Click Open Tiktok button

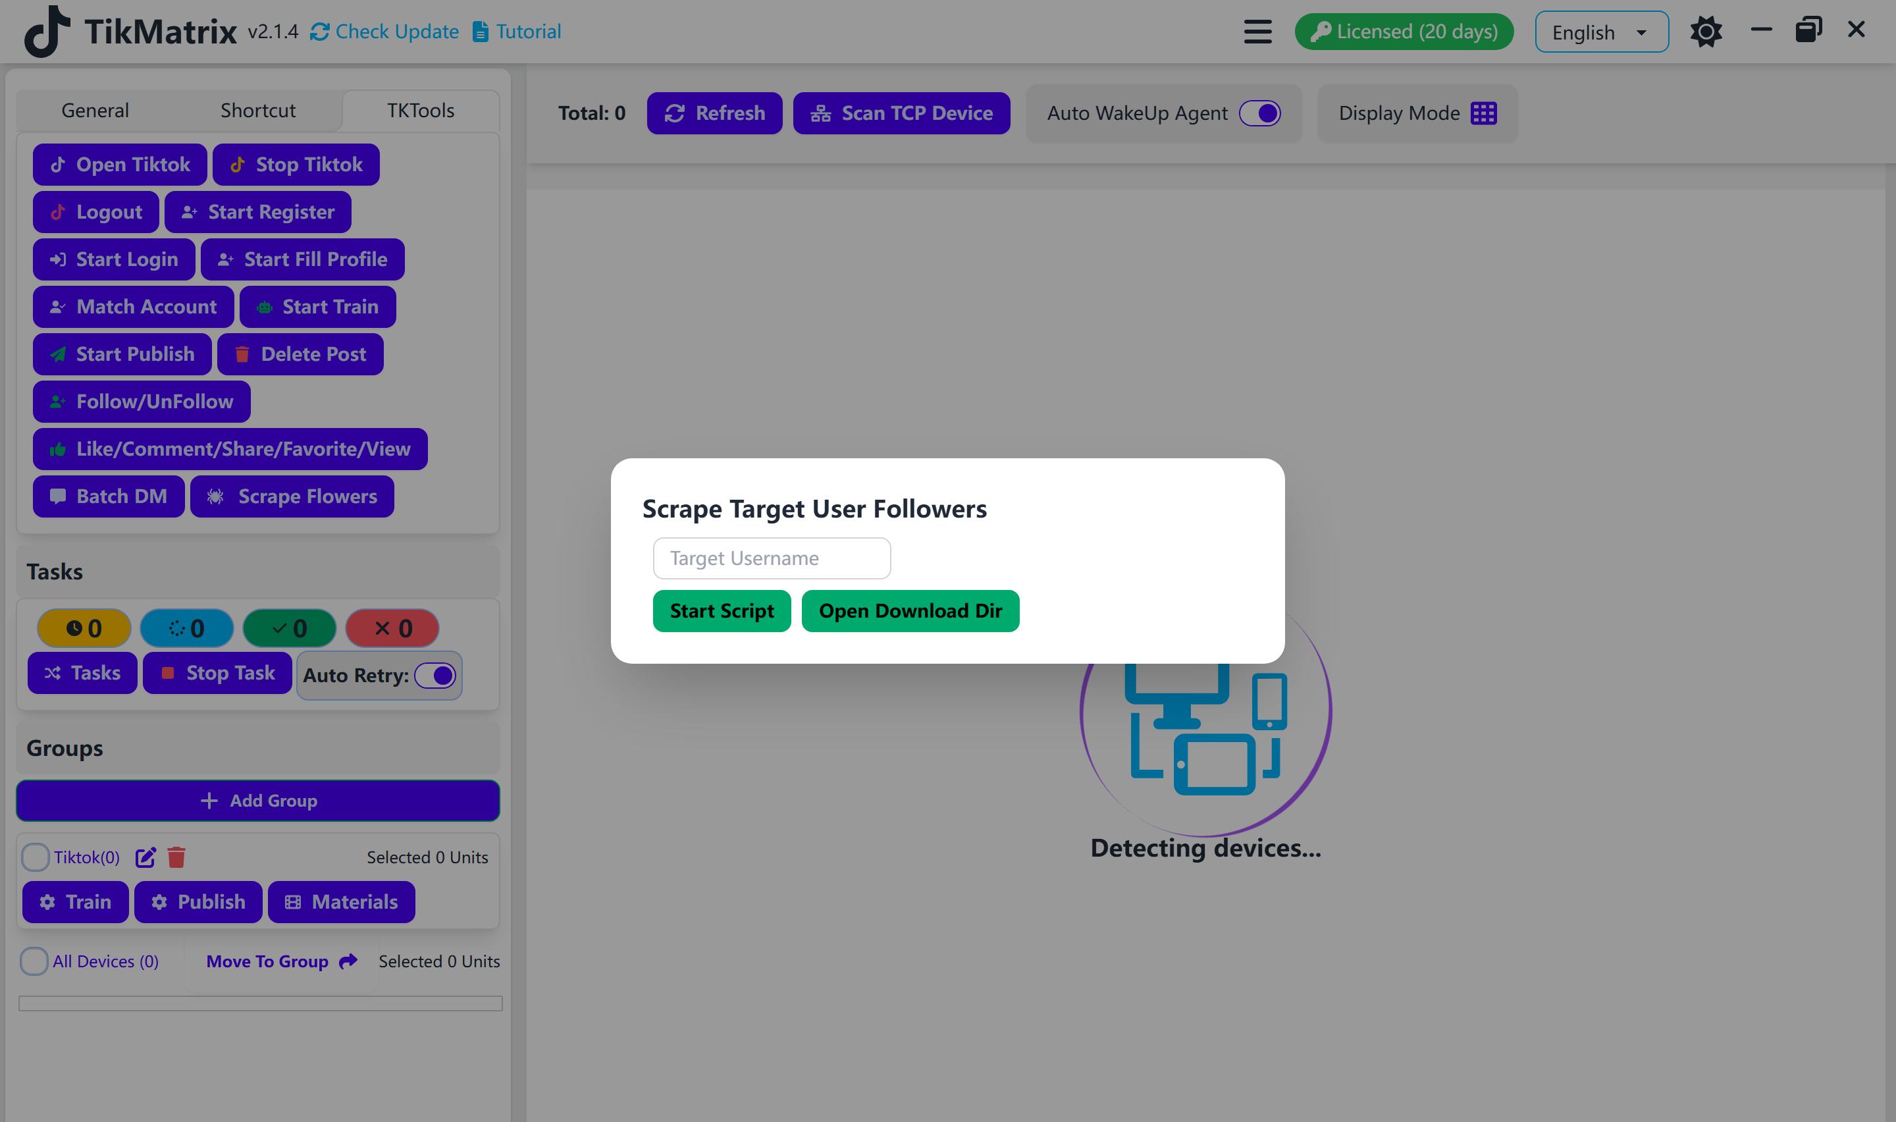pos(119,165)
